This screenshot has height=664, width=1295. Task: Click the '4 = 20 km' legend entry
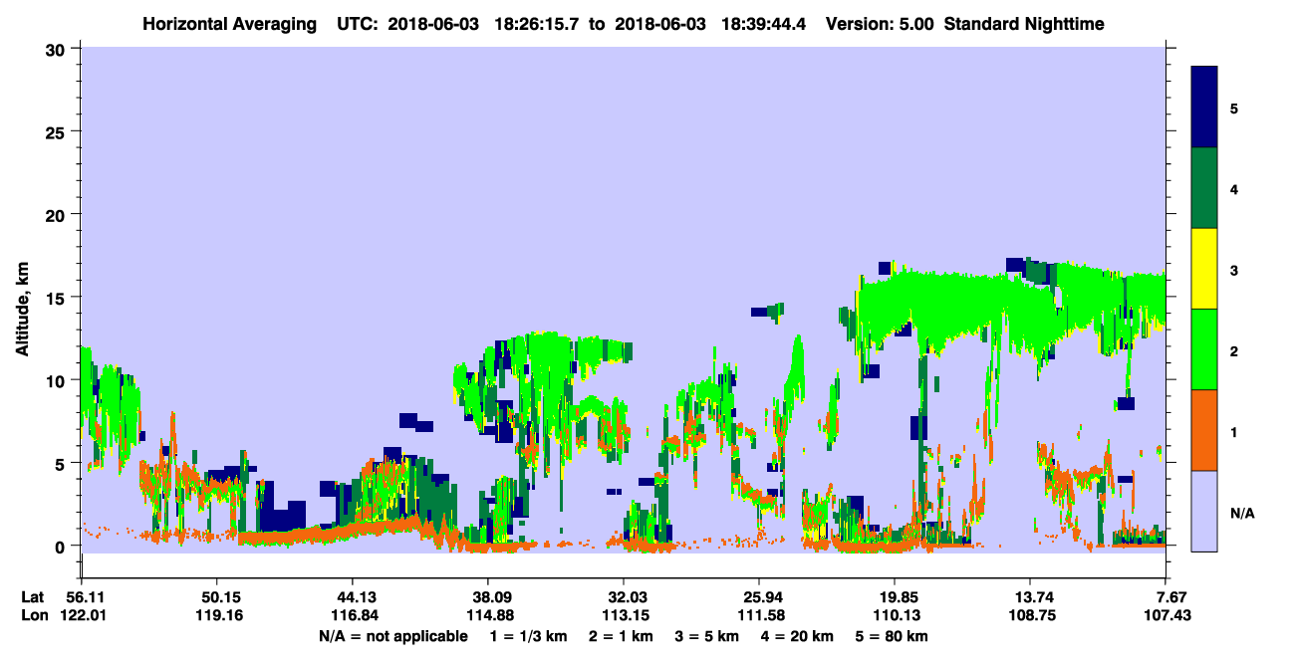[x=798, y=636]
